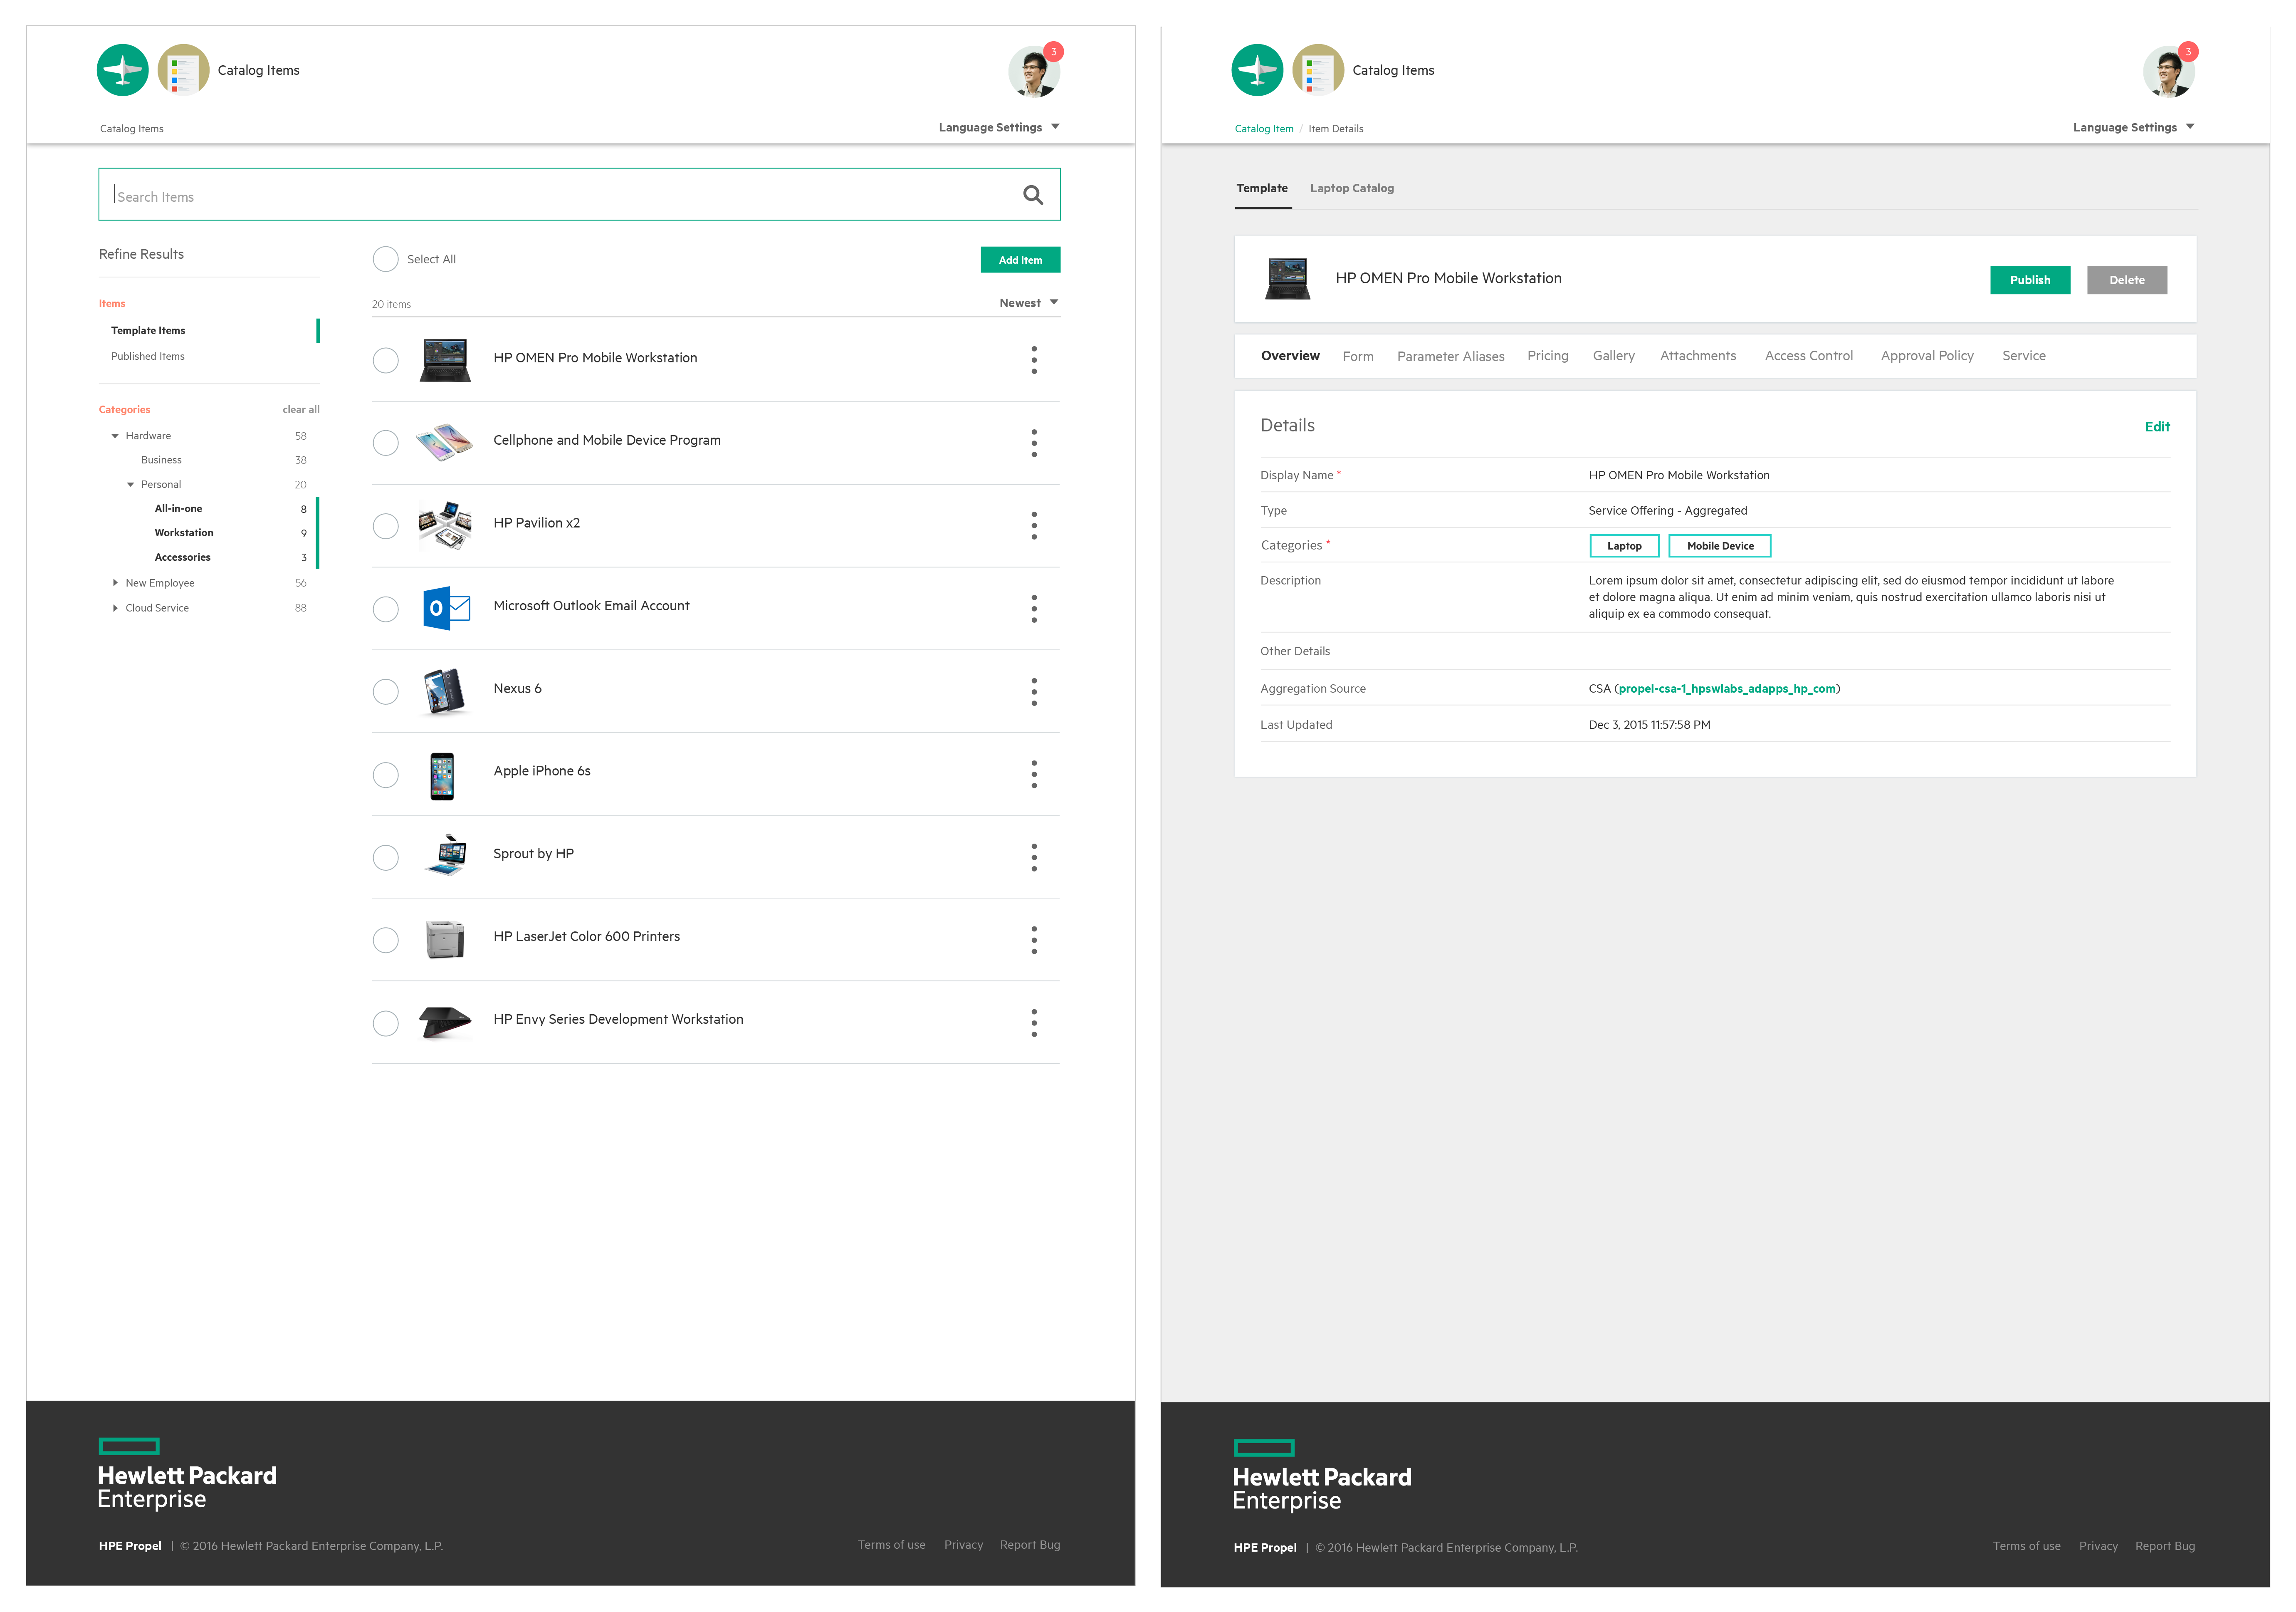
Task: Open Language Settings dropdown in left page
Action: pos(999,127)
